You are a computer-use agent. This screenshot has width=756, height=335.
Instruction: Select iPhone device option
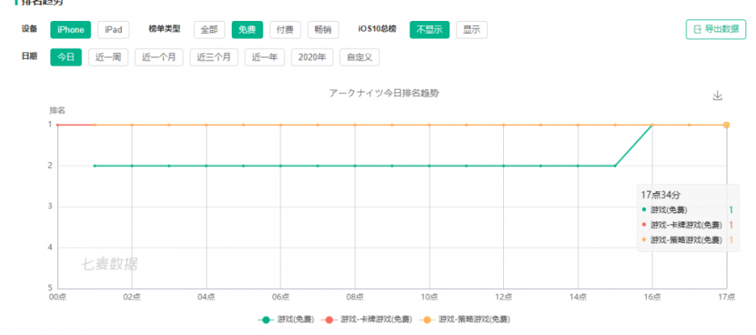point(71,30)
